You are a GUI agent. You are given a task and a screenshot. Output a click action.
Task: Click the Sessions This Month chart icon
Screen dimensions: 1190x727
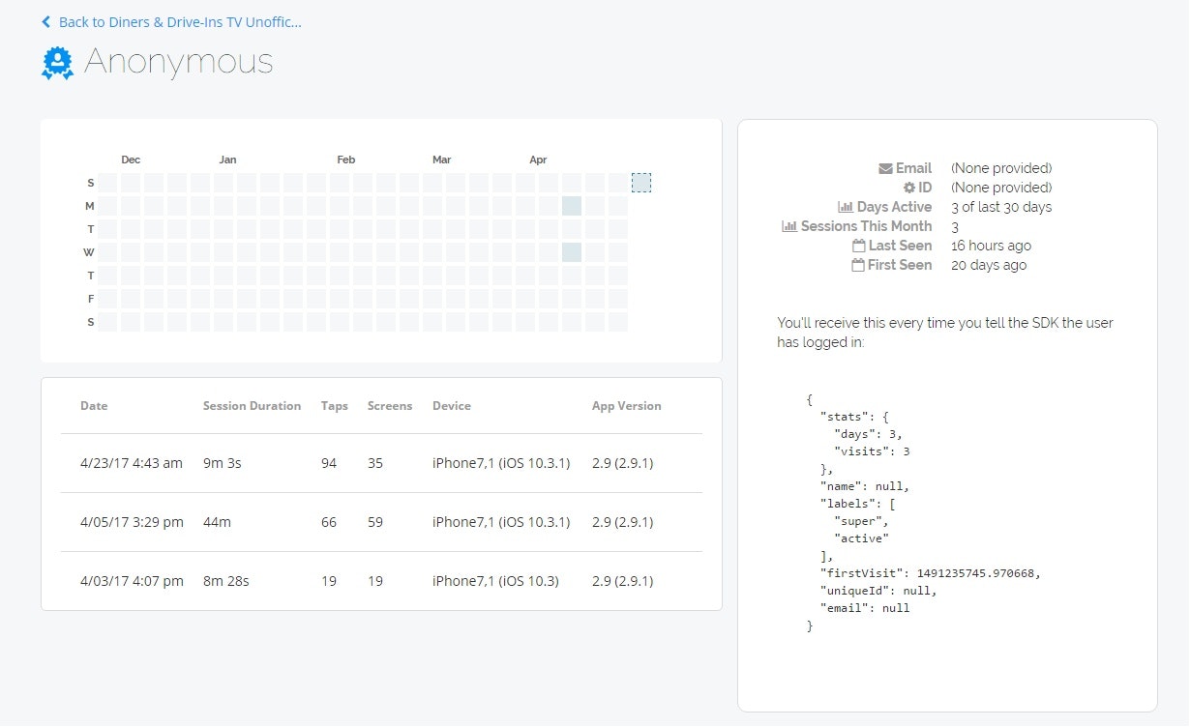(x=788, y=226)
